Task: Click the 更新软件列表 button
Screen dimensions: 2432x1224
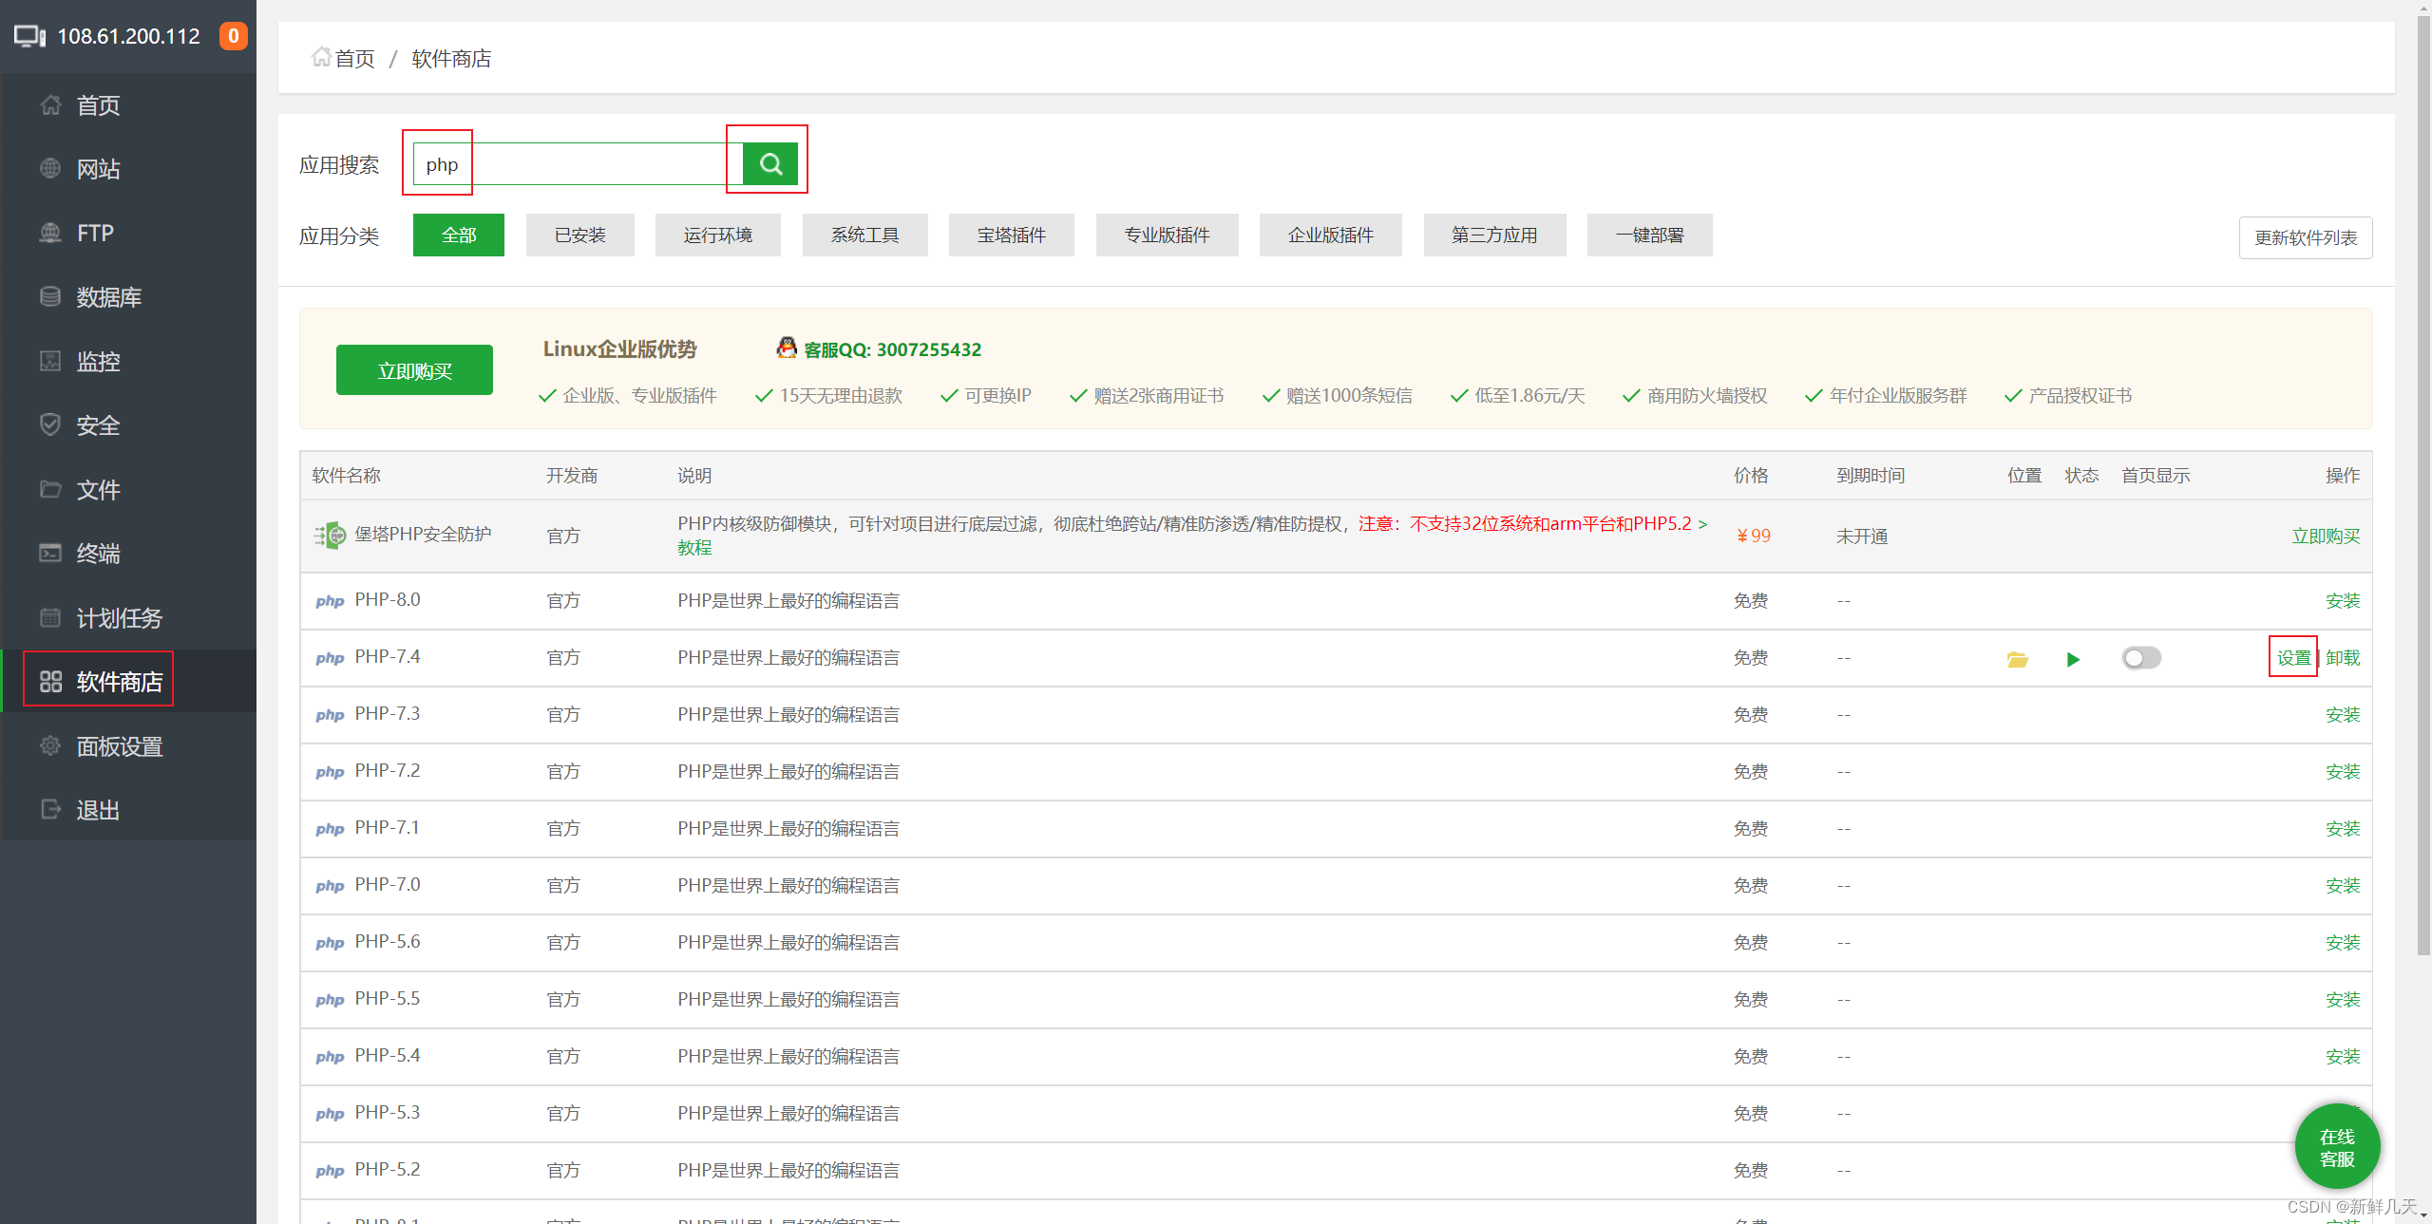Action: (2306, 237)
